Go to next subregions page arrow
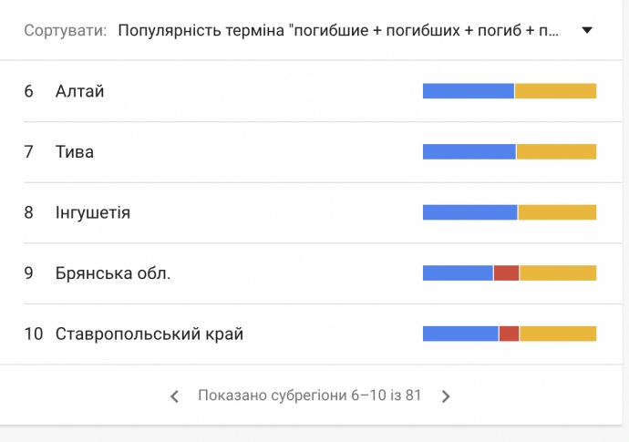Screen dimensions: 629x442 446,396
